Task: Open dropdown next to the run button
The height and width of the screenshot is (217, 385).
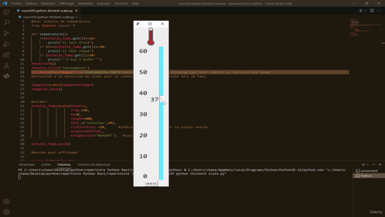Action: tap(366, 11)
